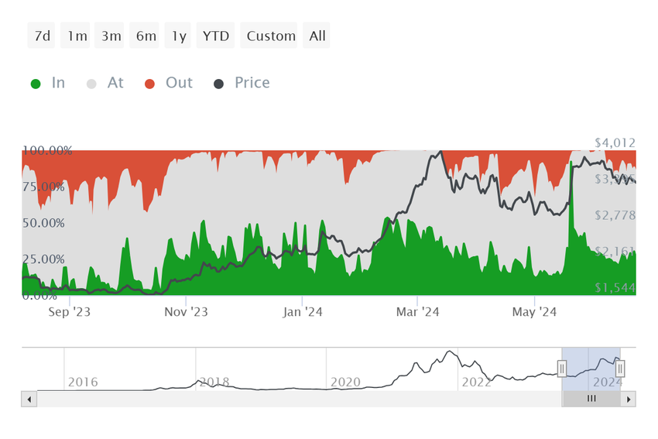Screen dimensions: 658x439
Task: Choose the 1m range button
Action: (75, 36)
